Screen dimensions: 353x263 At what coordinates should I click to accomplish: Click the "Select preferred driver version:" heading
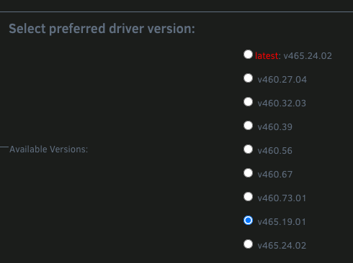pos(102,29)
